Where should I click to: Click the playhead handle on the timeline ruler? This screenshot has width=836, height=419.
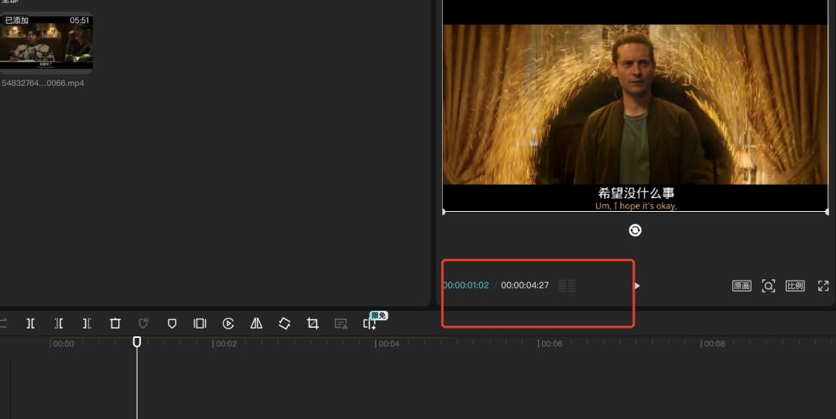[x=137, y=342]
